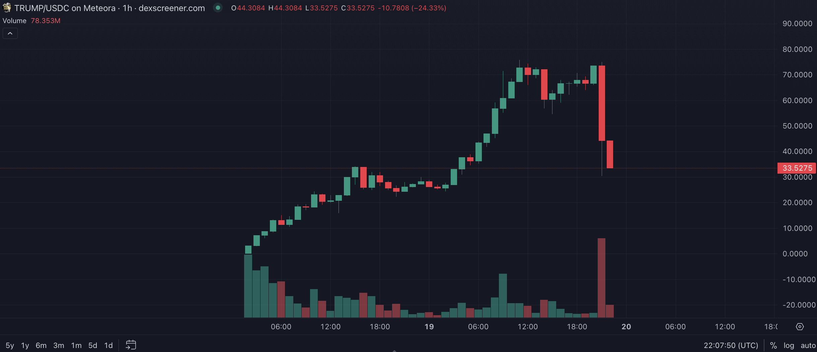The width and height of the screenshot is (817, 352).
Task: Click the tallest red volume bar
Action: pyautogui.click(x=601, y=278)
